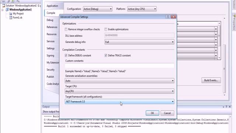Open the Output panel window position menu arrow
This screenshot has height=133, width=236.
coord(223,107)
